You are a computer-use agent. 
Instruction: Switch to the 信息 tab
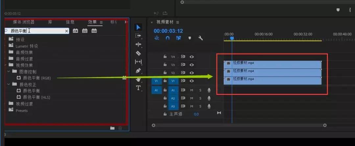pyautogui.click(x=70, y=22)
